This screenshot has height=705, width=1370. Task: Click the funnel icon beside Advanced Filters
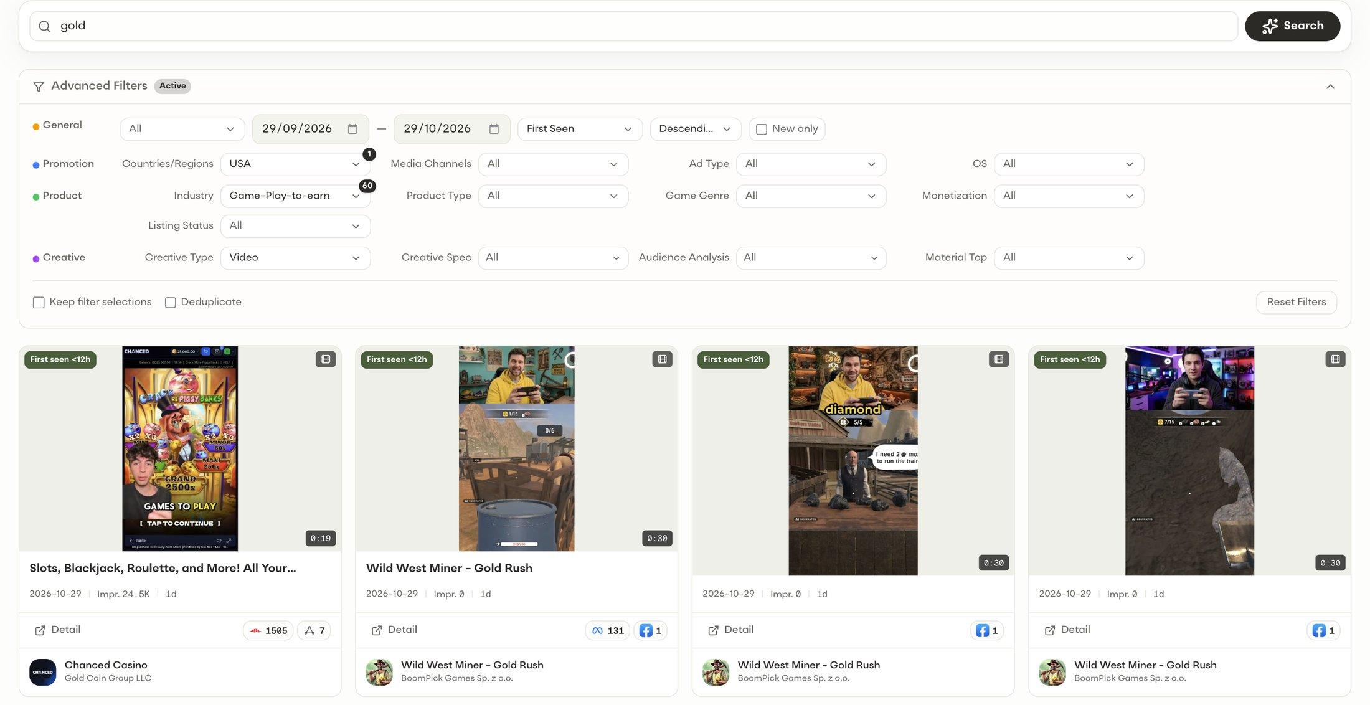[39, 87]
